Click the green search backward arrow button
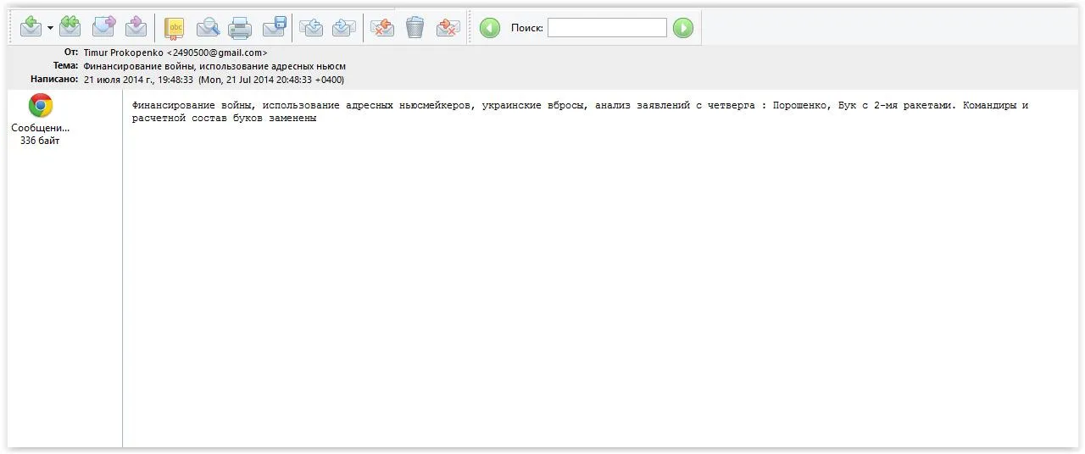Image resolution: width=1085 pixels, height=454 pixels. click(x=490, y=28)
